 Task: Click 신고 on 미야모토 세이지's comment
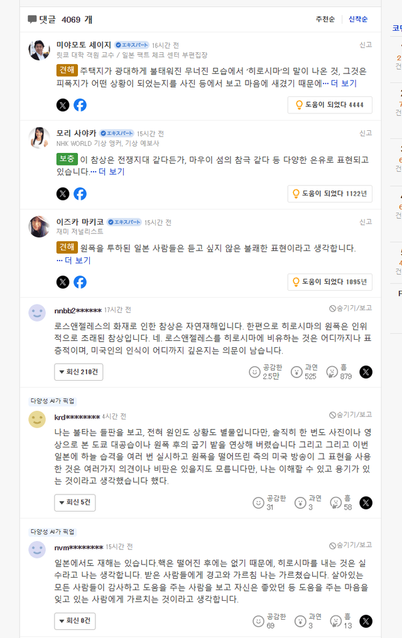tap(365, 45)
